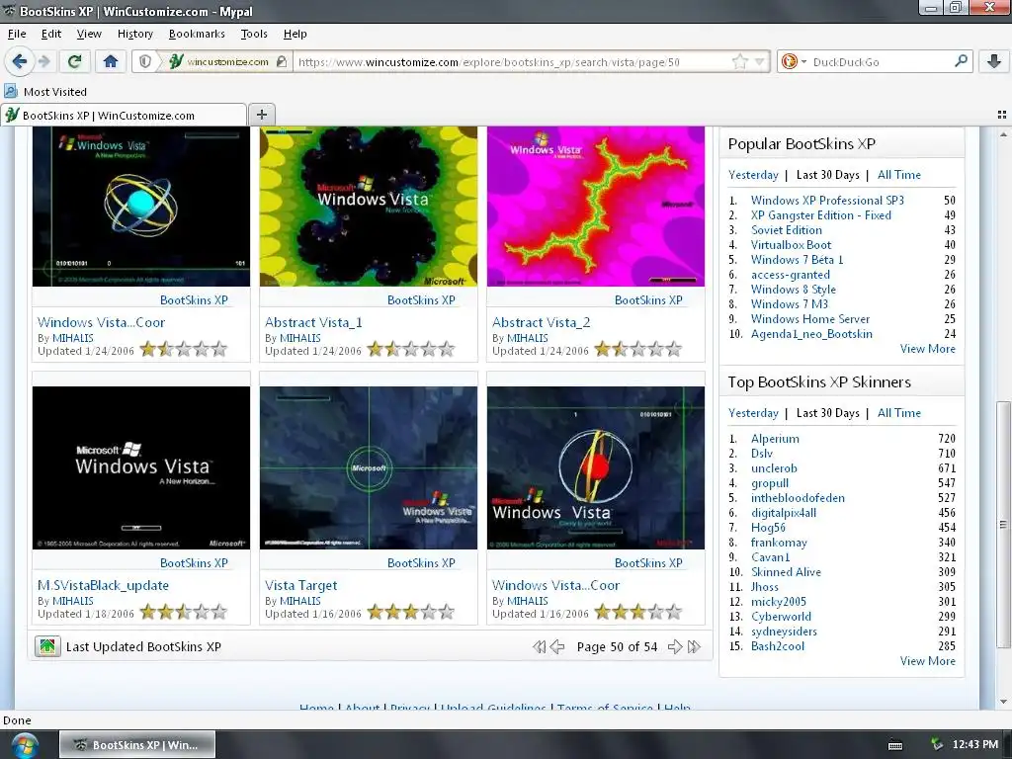The height and width of the screenshot is (759, 1012).
Task: Open the Virtualbox Boot link
Action: pyautogui.click(x=791, y=245)
